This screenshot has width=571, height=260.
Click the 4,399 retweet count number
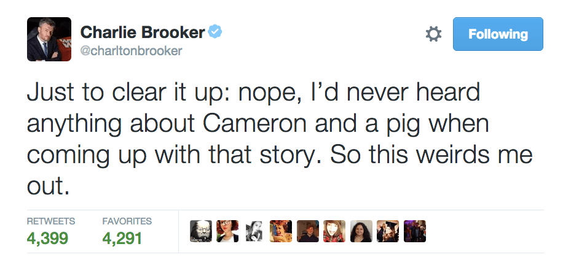47,238
